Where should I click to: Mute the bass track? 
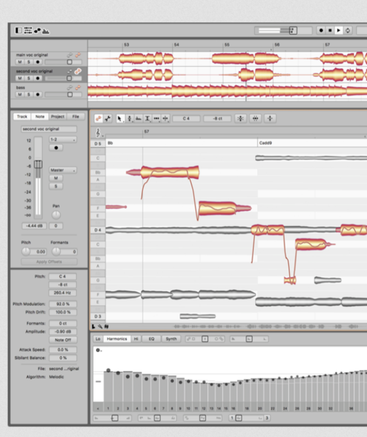pos(20,95)
